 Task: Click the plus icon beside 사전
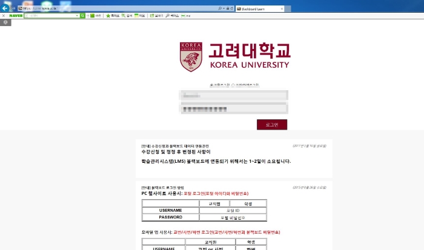[88, 16]
